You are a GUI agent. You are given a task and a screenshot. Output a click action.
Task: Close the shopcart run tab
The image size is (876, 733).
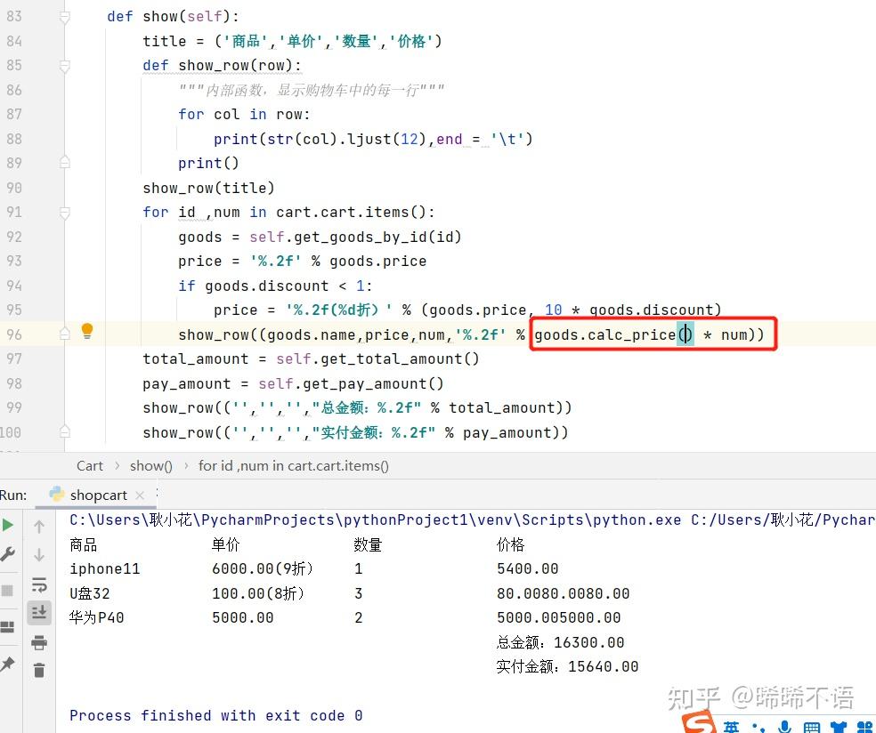click(x=139, y=495)
